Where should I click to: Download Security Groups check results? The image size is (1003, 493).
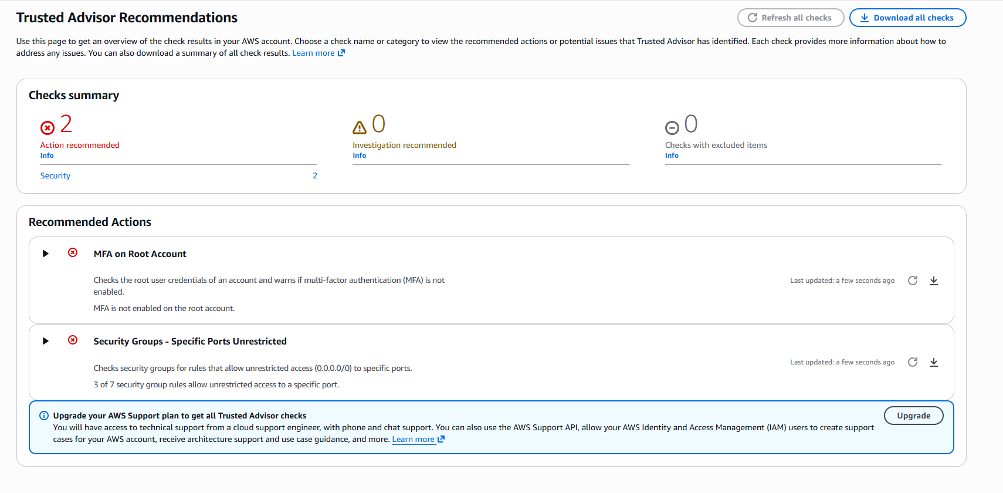click(x=934, y=362)
